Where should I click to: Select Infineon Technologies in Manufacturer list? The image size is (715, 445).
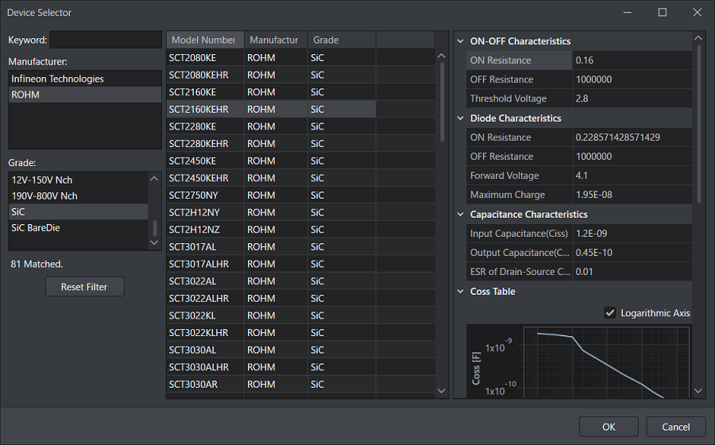click(x=85, y=79)
